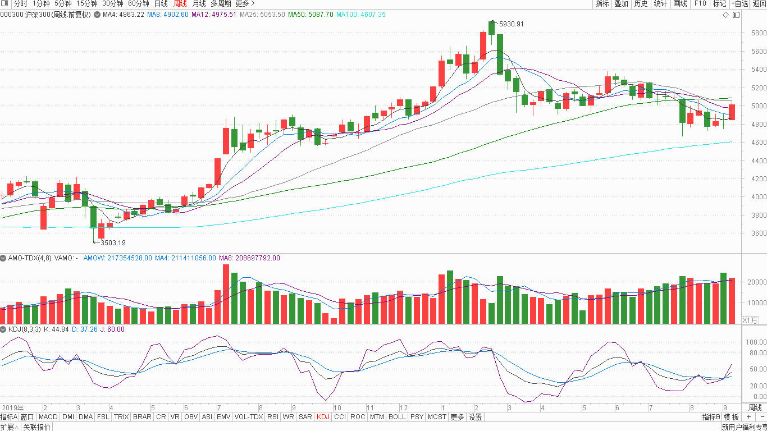Click the 返回 back button

click(759, 3)
